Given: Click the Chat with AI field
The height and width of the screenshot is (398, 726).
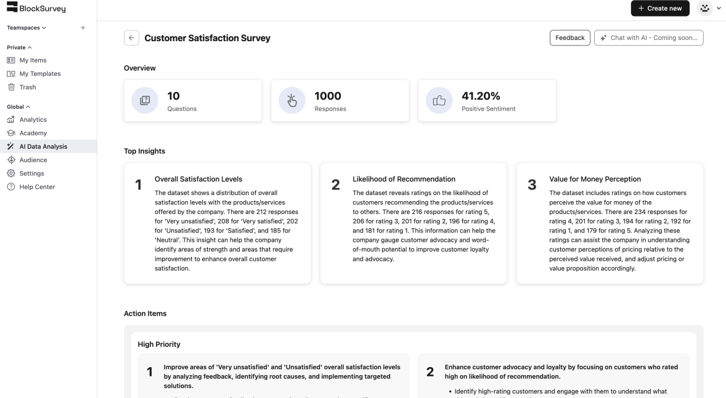Looking at the screenshot, I should (x=649, y=38).
